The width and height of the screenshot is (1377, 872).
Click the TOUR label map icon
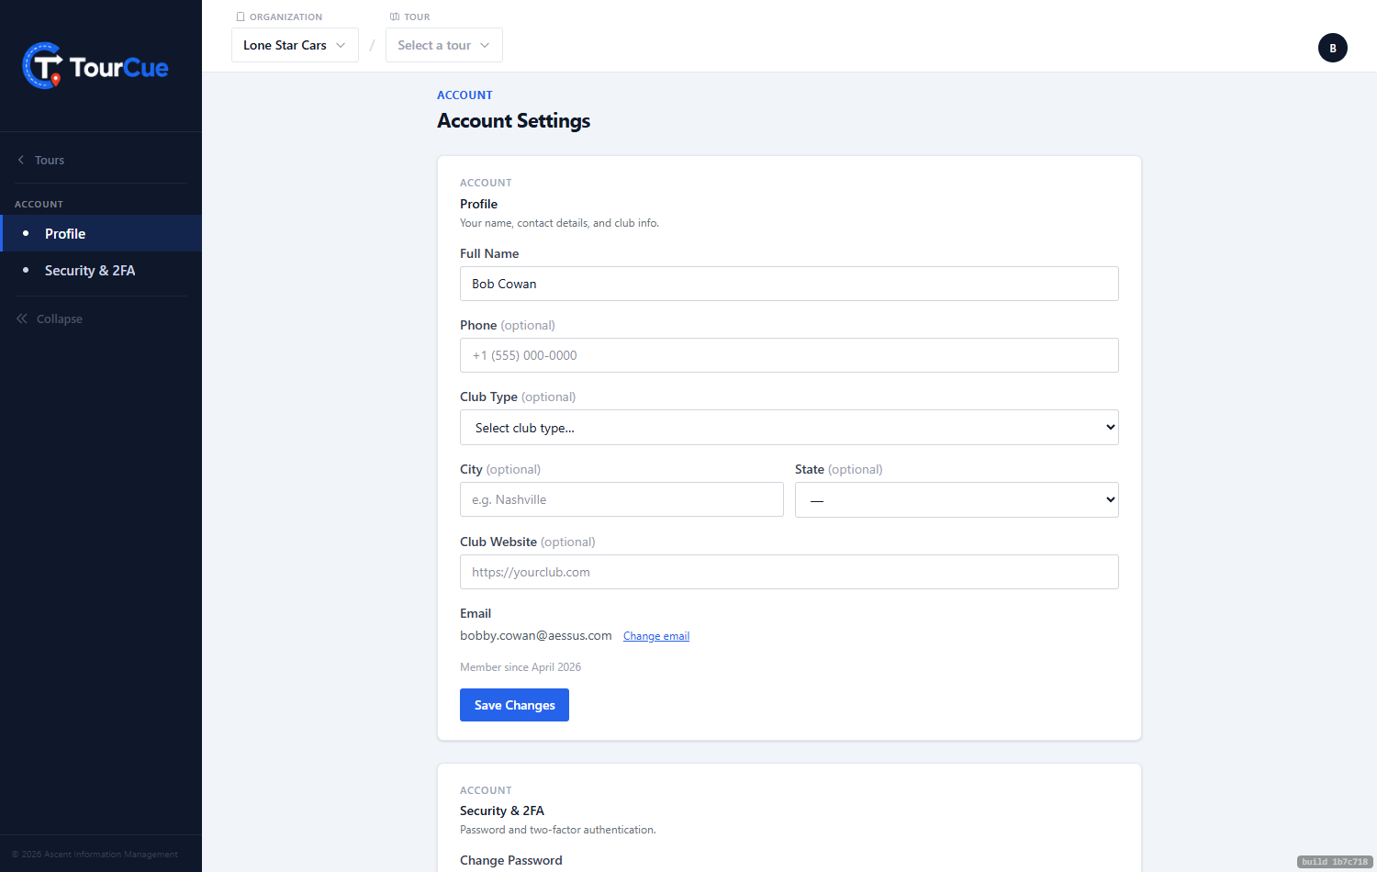pos(395,17)
